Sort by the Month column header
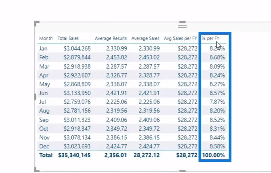 [46, 39]
